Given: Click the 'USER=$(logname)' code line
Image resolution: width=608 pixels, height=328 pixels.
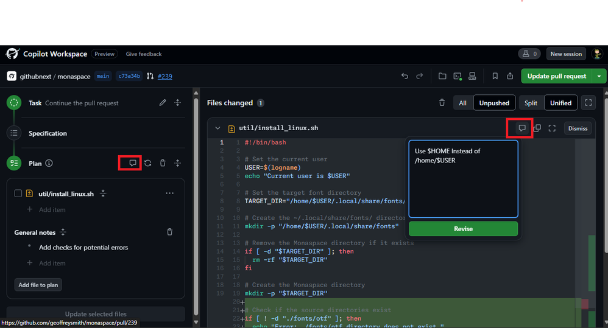Looking at the screenshot, I should tap(272, 168).
